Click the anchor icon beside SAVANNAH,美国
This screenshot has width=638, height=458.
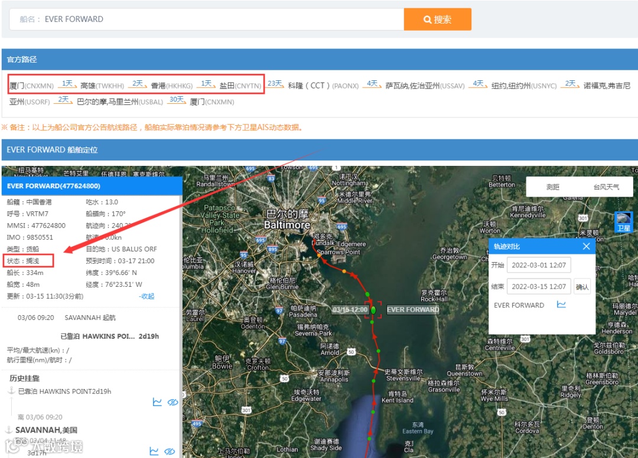coord(8,430)
